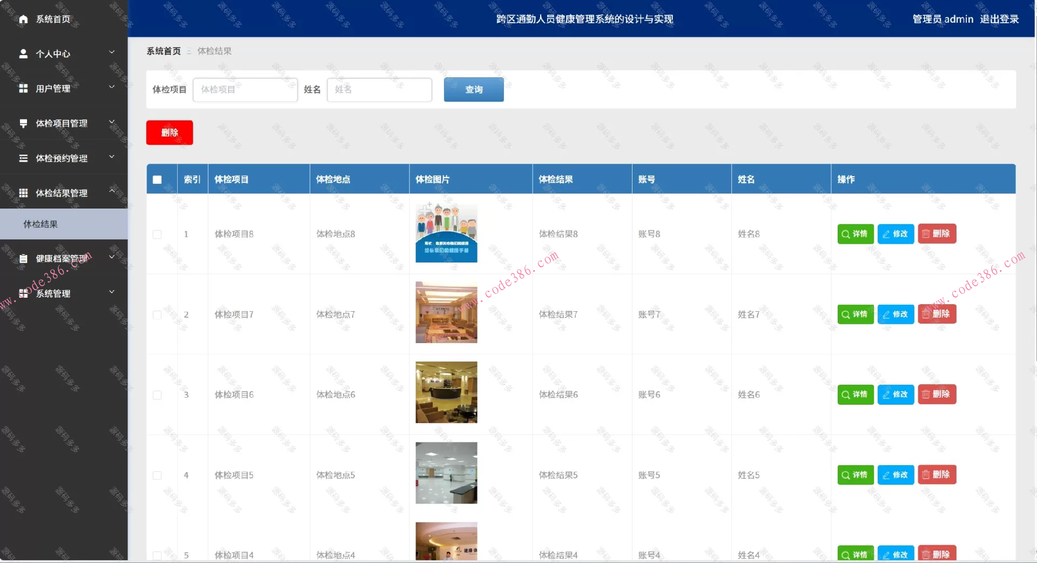Open 系统首页 from the breadcrumb
The image size is (1037, 563).
point(163,51)
